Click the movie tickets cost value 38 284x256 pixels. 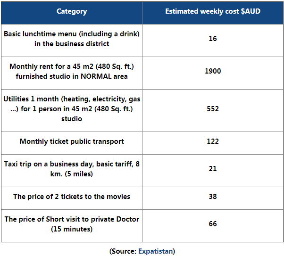pos(213,197)
